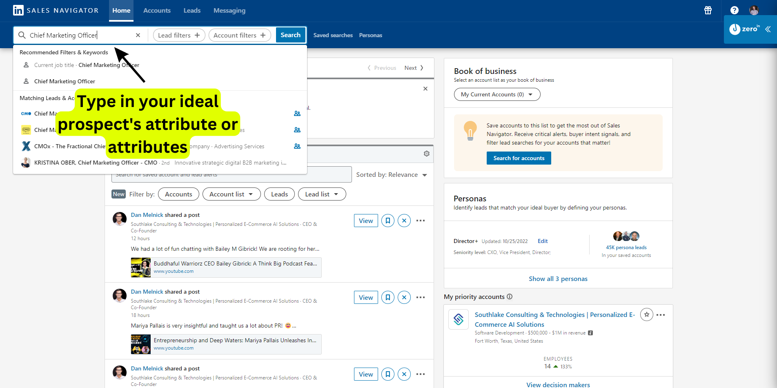Image resolution: width=777 pixels, height=388 pixels.
Task: Switch to the Accounts tab
Action: coord(157,11)
